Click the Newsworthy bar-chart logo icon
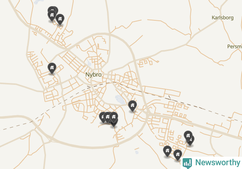Image resolution: width=242 pixels, height=169 pixels. click(187, 163)
